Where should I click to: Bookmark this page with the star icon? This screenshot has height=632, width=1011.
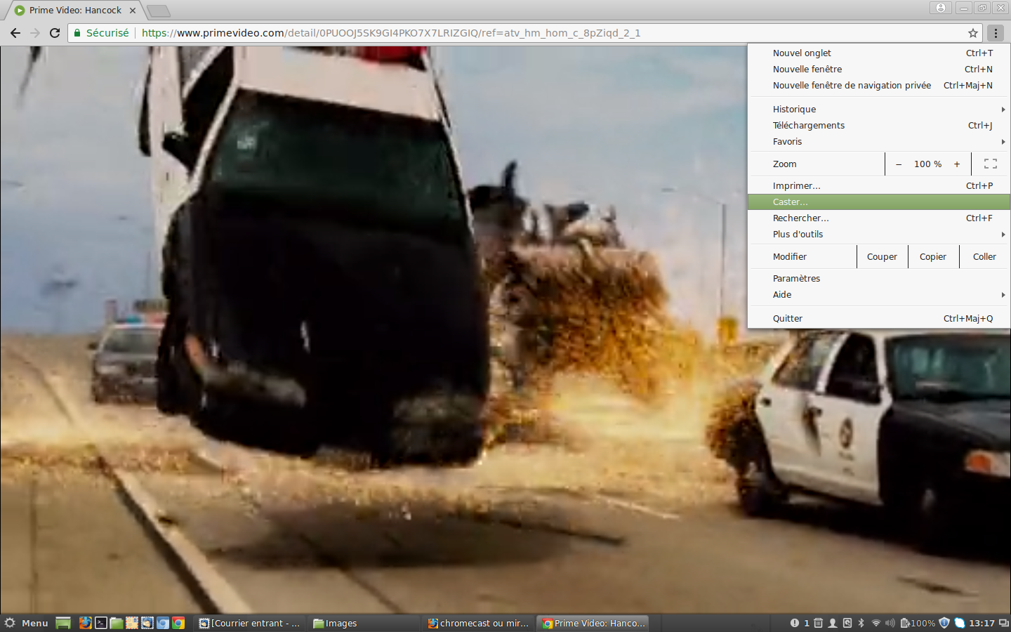[973, 33]
